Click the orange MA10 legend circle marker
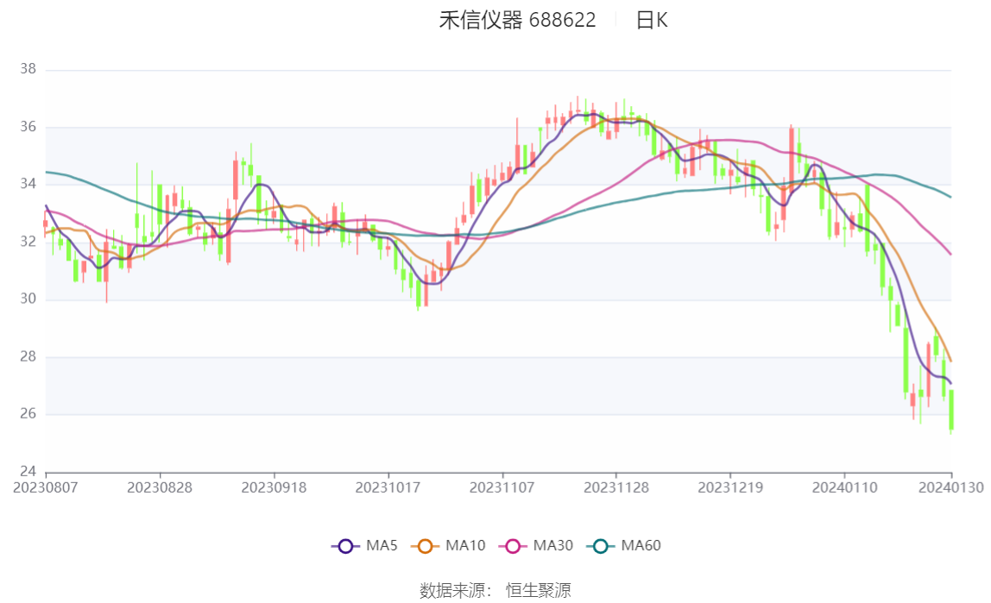This screenshot has height=603, width=991. coord(425,545)
